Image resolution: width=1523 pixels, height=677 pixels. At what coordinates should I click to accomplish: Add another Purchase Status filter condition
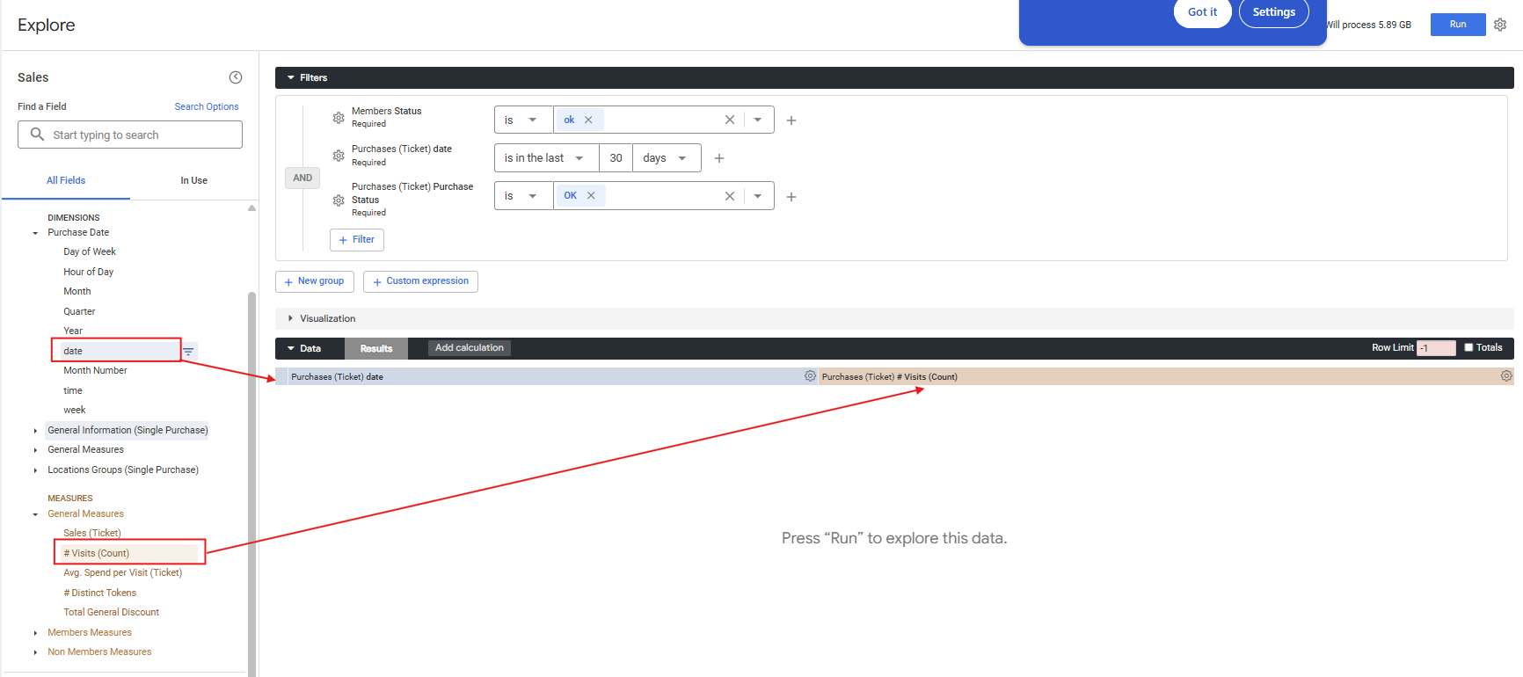[791, 197]
